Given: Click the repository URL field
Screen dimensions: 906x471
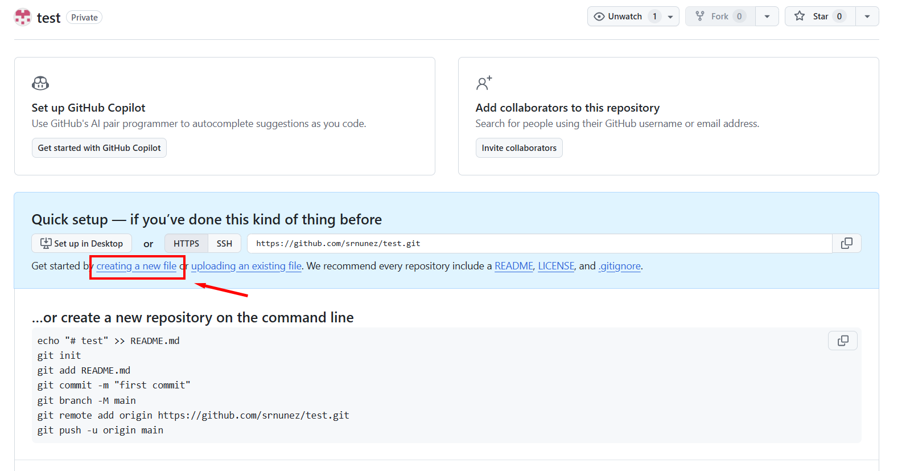Looking at the screenshot, I should tap(540, 244).
